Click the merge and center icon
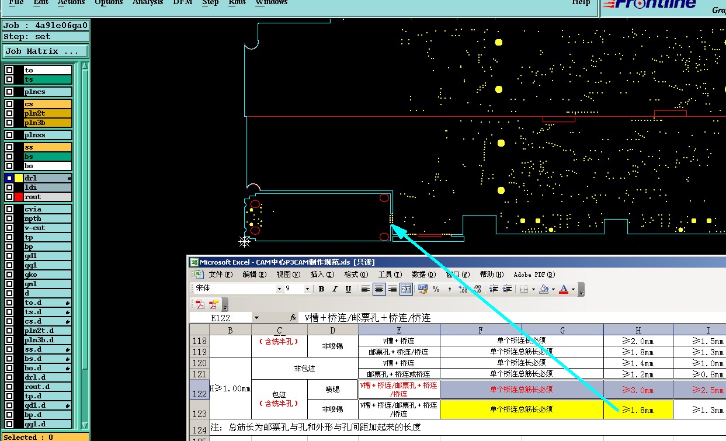This screenshot has height=441, width=726. pos(406,289)
